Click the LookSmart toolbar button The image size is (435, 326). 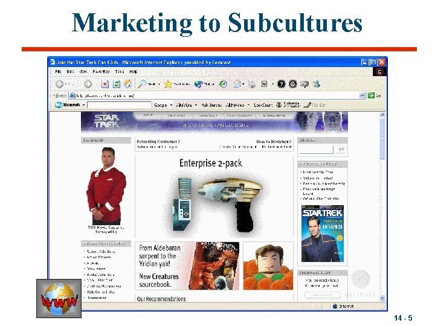(x=263, y=105)
